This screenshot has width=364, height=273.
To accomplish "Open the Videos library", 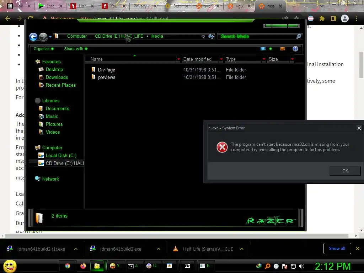I will [x=53, y=132].
